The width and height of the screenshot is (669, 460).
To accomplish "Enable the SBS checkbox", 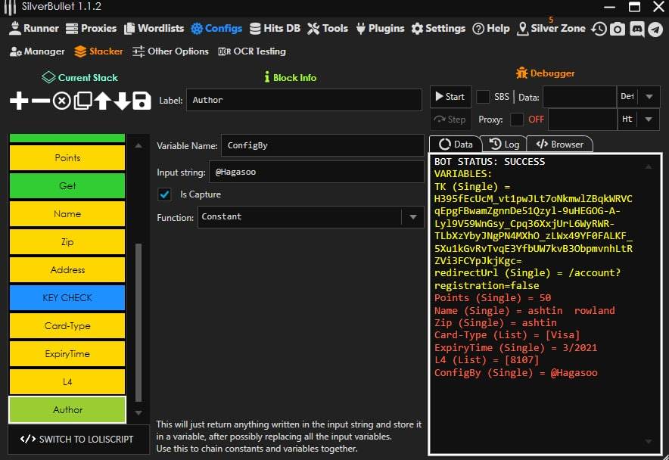I will (x=483, y=97).
